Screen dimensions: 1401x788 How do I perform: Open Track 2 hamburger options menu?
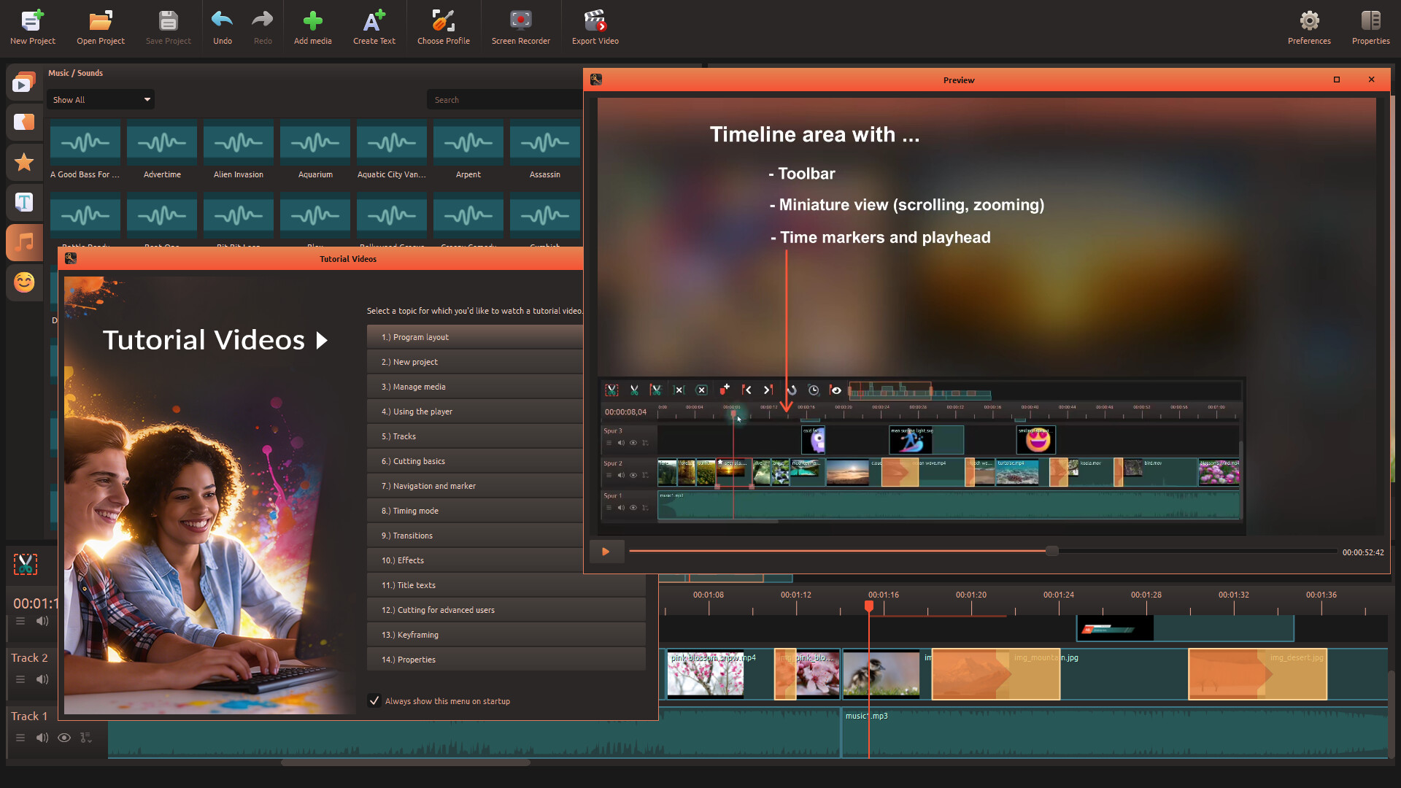tap(20, 679)
